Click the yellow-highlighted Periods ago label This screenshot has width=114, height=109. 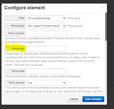[x=15, y=49]
